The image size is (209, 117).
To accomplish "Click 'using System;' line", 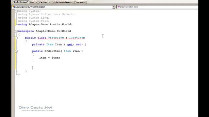I will (29, 11).
